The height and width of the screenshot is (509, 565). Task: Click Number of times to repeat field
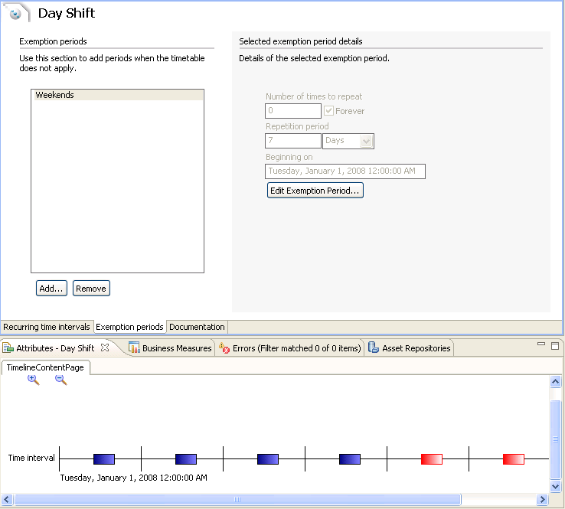[293, 110]
